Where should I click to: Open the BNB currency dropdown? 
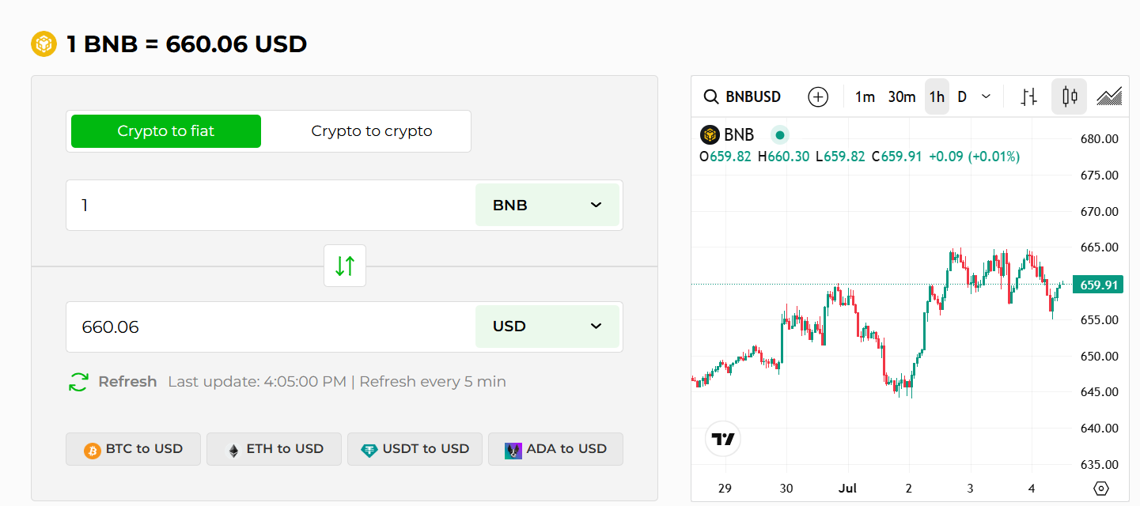pos(547,205)
